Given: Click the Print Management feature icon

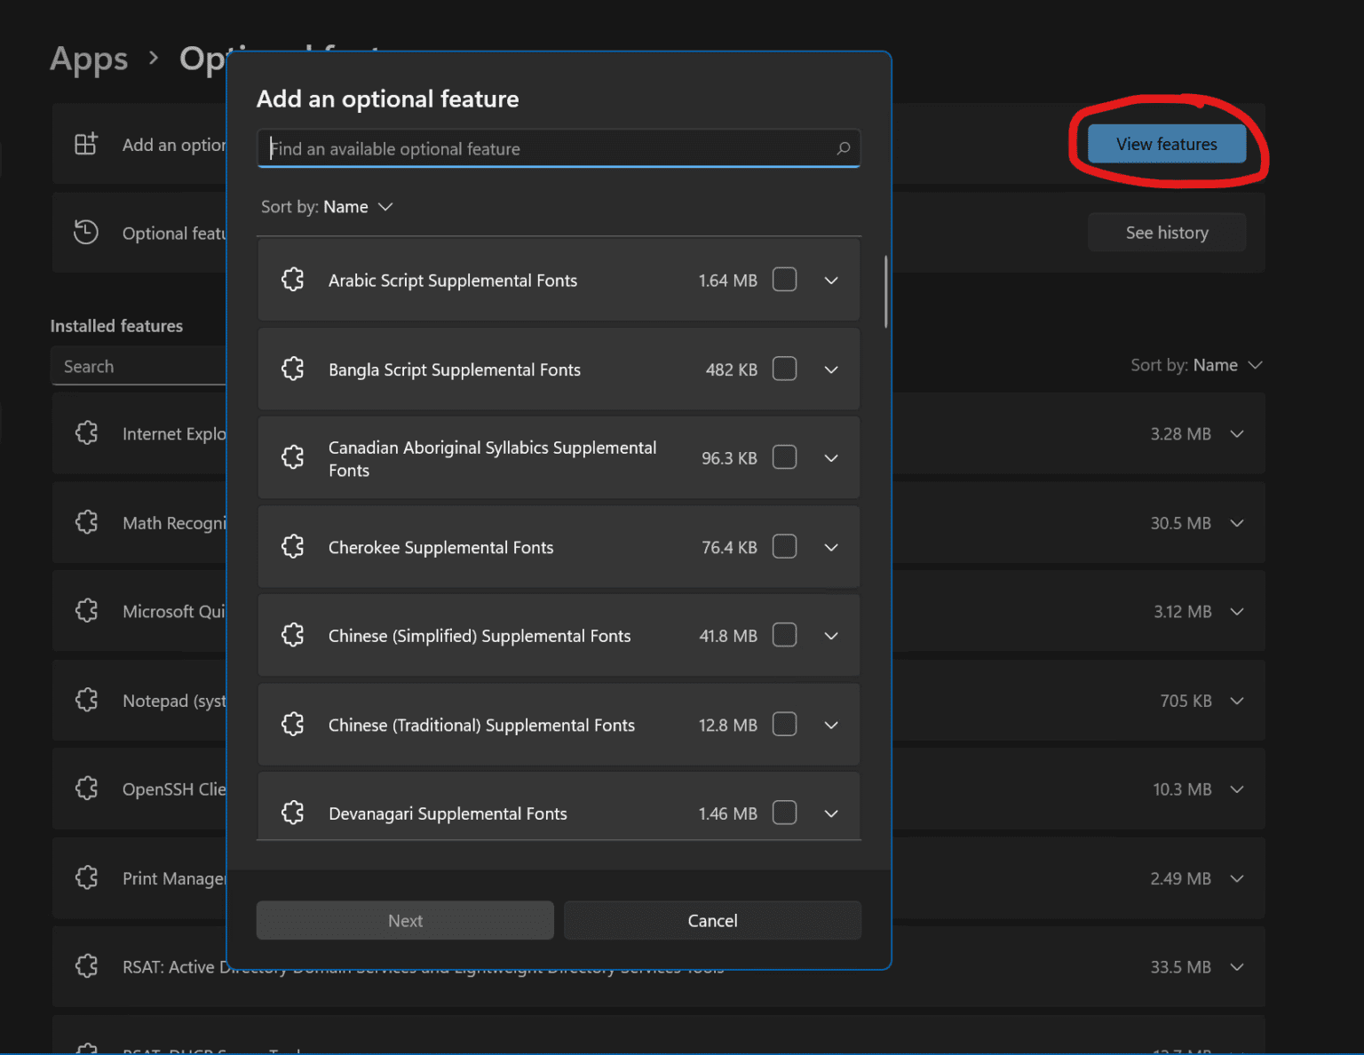Looking at the screenshot, I should coord(86,877).
